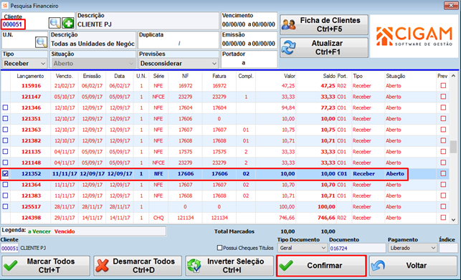
Task: Click CHQ série cell in last row
Action: tap(158, 218)
